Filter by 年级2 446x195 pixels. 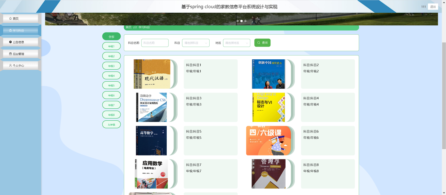pyautogui.click(x=111, y=56)
